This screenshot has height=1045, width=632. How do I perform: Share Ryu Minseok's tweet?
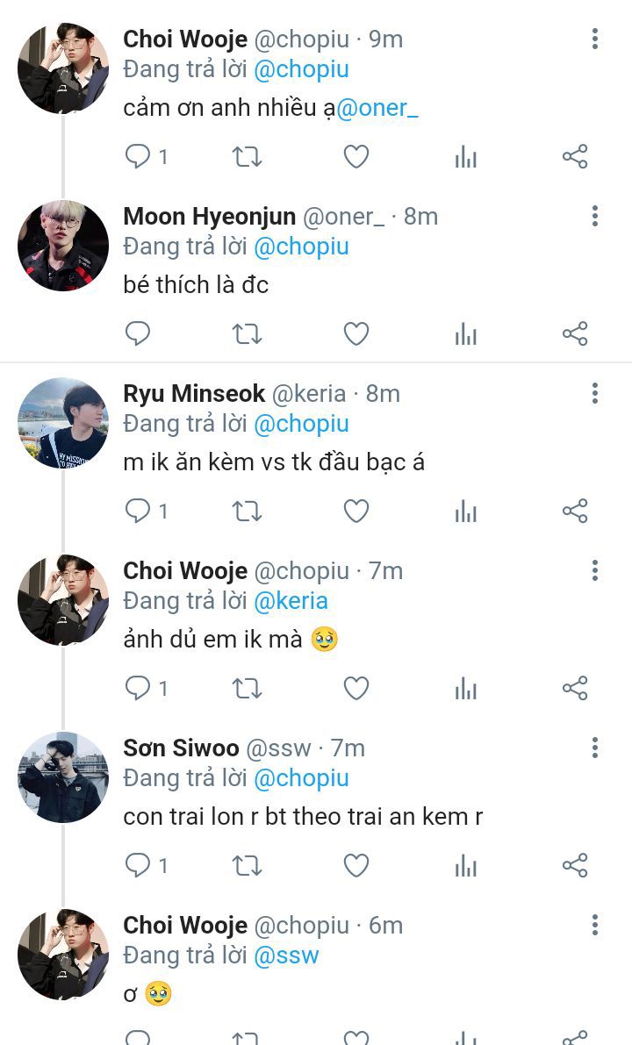pyautogui.click(x=575, y=512)
